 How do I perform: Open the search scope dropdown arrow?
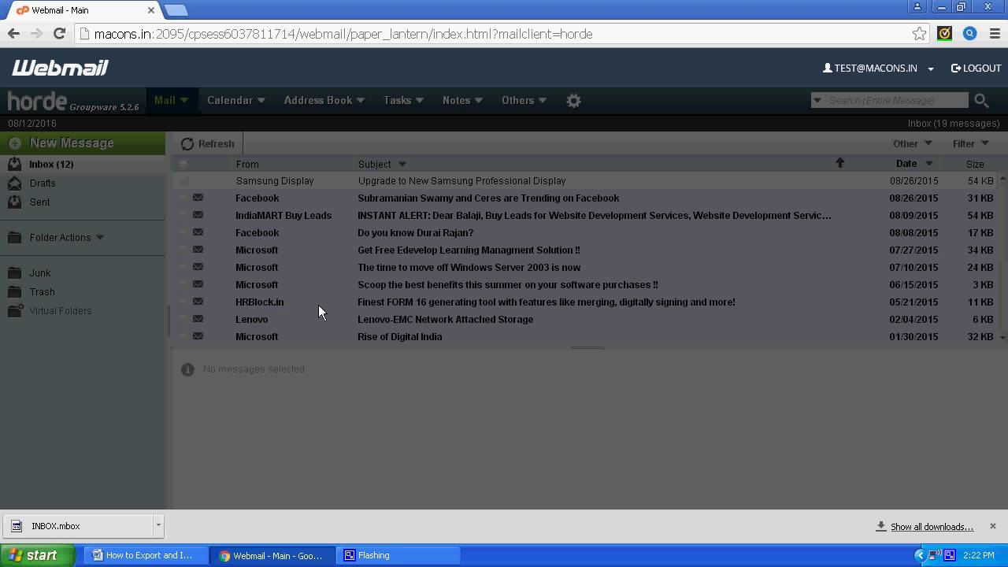click(x=817, y=100)
